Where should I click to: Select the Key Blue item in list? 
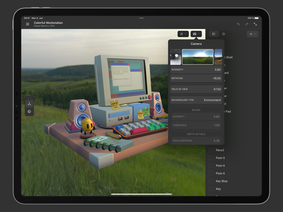click(221, 181)
